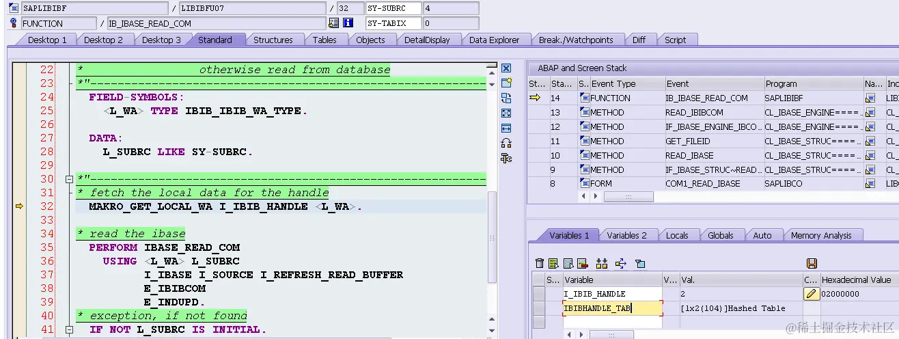This screenshot has width=899, height=339.
Task: Click the event icon beside the FUNCTION field
Action: point(14,23)
